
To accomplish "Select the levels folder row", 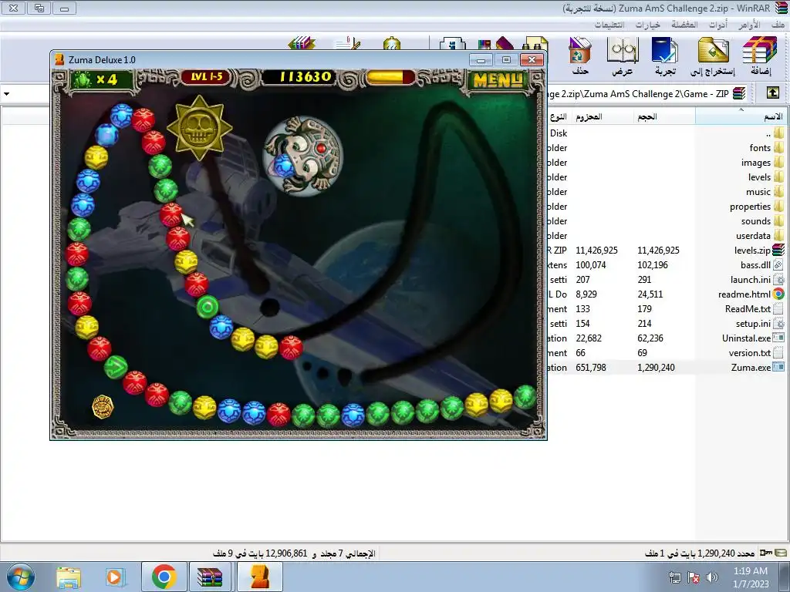I will 667,177.
